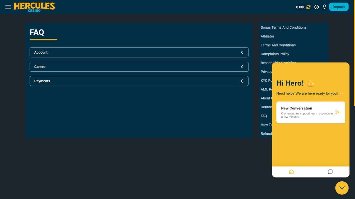
Task: Click the chat home icon
Action: [291, 172]
